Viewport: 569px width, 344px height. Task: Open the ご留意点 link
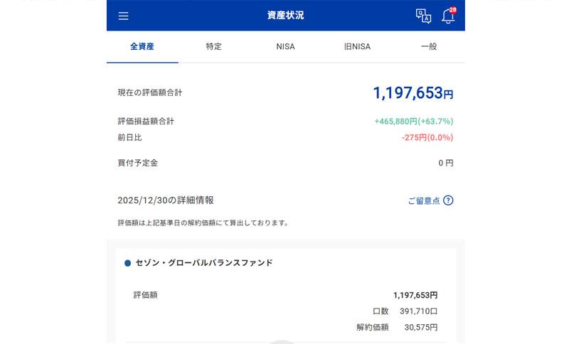[x=423, y=201]
